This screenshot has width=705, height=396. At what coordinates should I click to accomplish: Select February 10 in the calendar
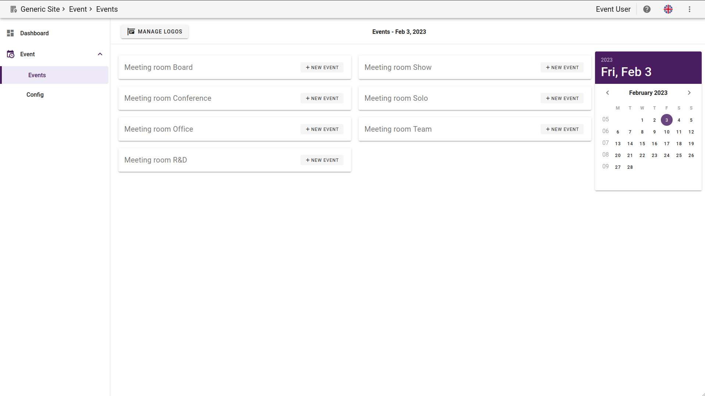(x=666, y=132)
